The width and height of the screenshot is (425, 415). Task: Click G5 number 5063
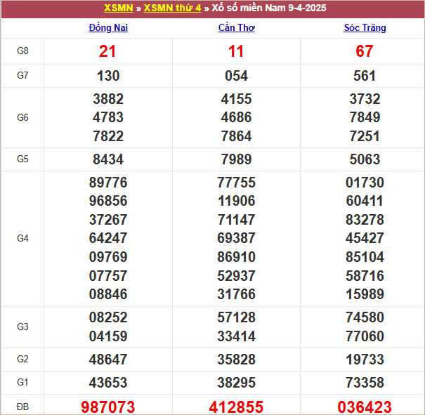(x=365, y=159)
